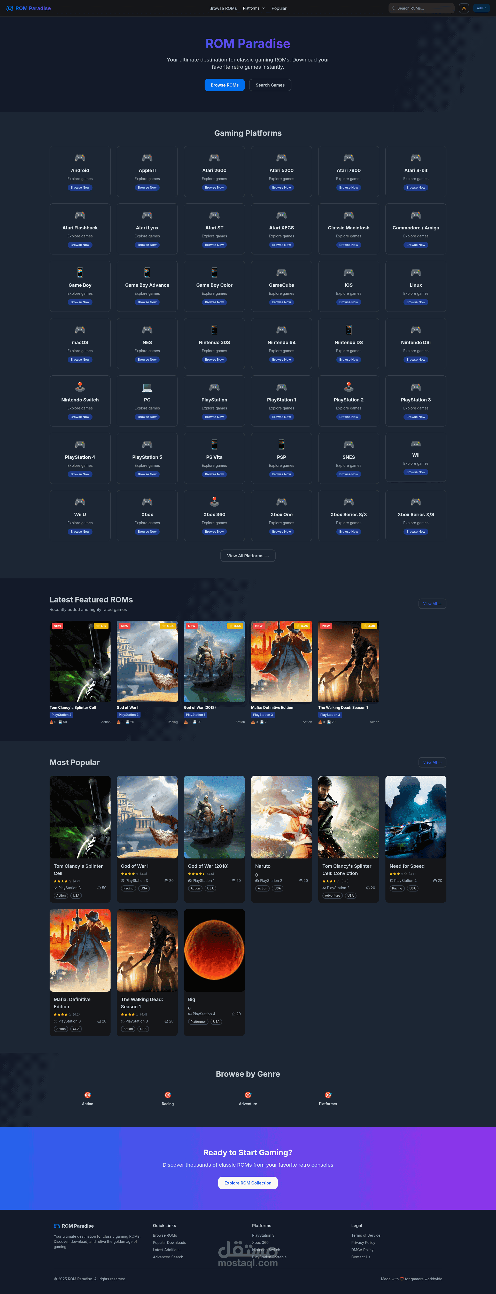Click the Explore ROM Collection button
496x1294 pixels.
tap(248, 1183)
